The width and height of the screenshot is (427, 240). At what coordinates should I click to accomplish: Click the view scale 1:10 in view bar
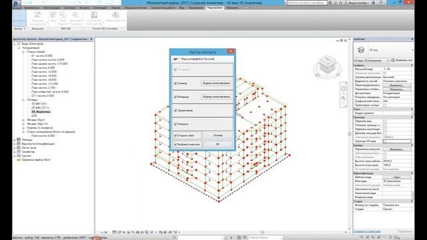[x=104, y=233]
